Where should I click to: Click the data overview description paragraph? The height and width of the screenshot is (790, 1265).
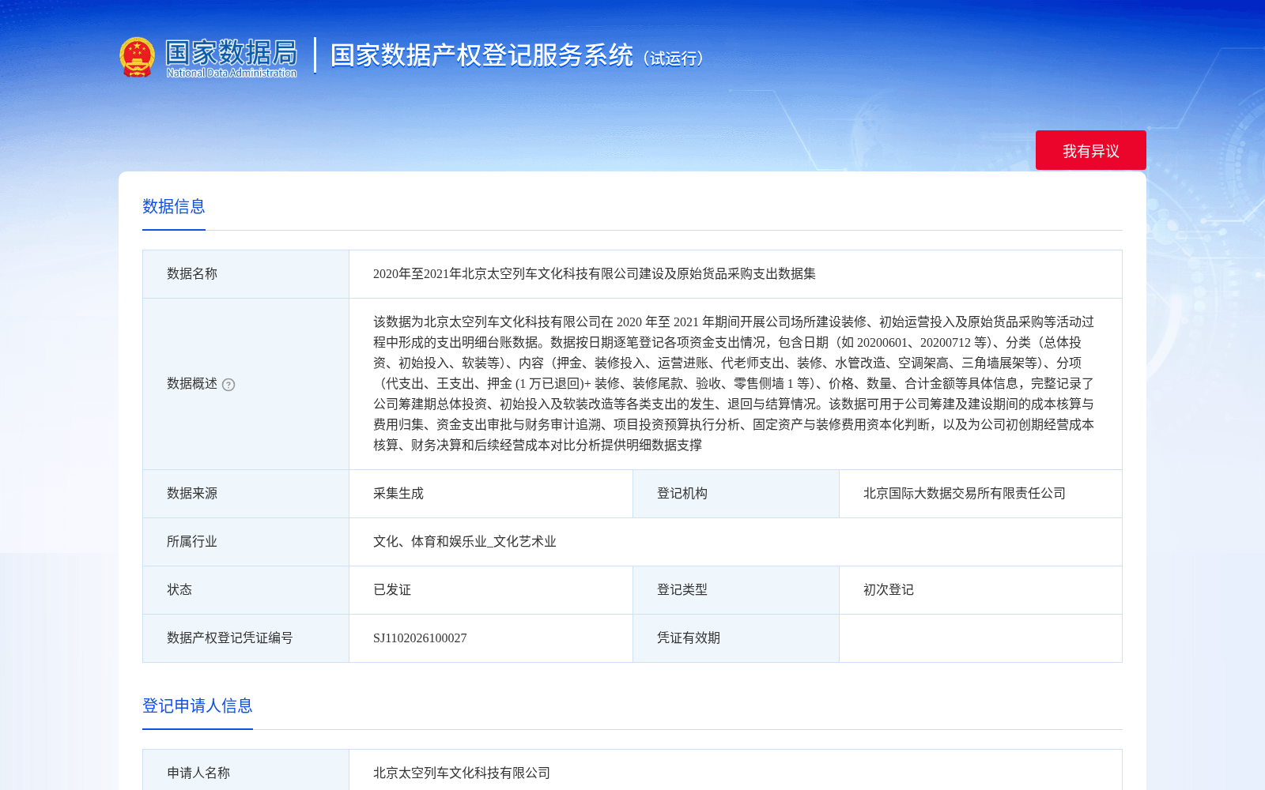[x=734, y=384]
